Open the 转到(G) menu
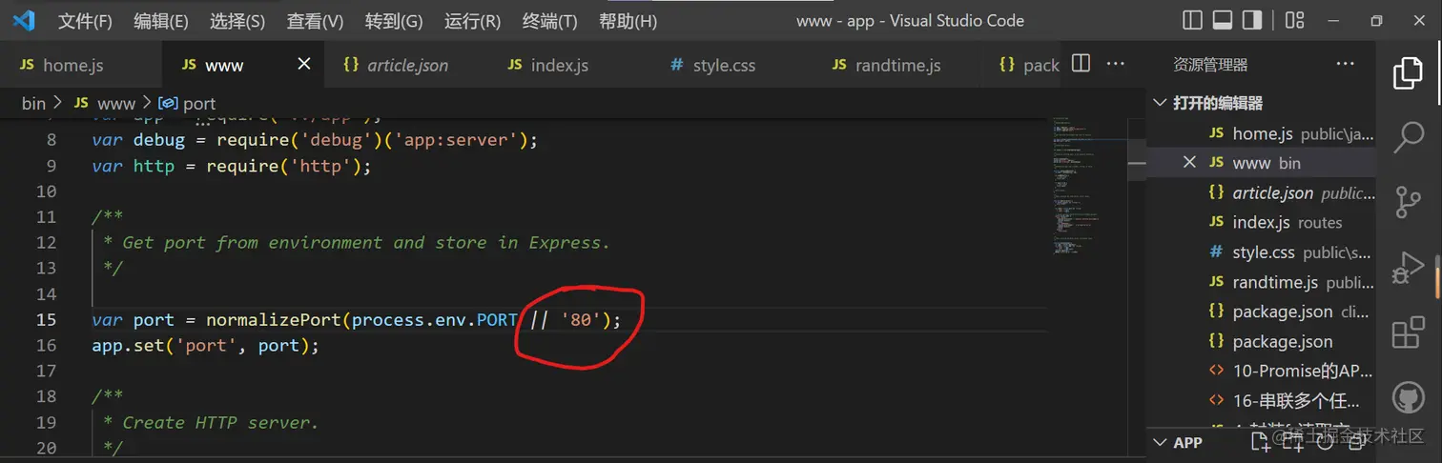 (393, 21)
